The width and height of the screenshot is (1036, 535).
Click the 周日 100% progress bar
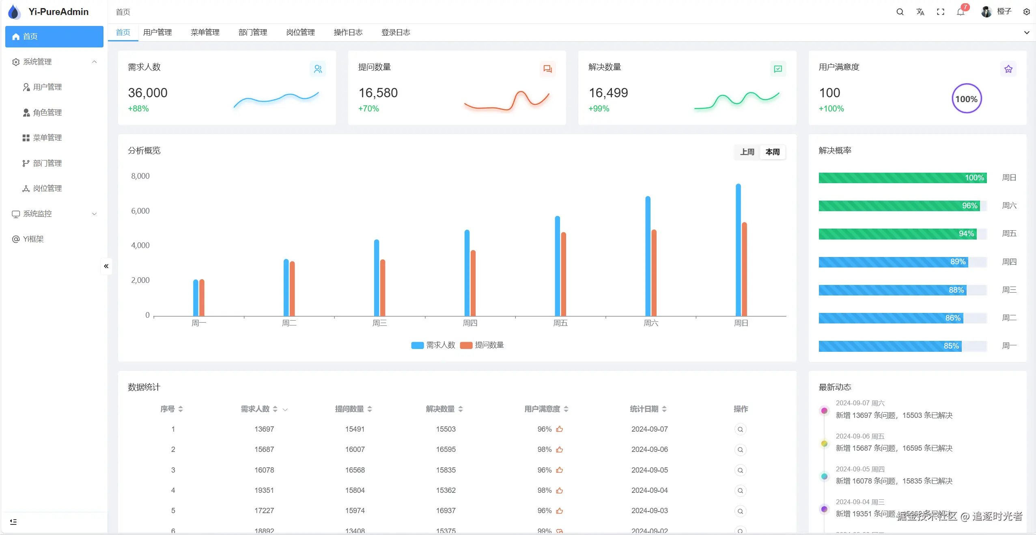point(902,178)
